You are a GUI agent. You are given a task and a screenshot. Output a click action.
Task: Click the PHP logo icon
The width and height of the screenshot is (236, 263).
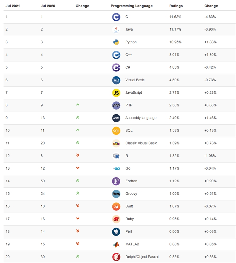[x=116, y=105]
